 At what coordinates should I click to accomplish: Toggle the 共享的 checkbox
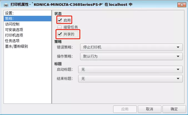60,34
